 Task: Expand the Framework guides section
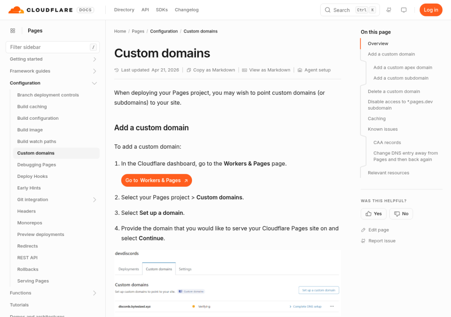point(94,71)
